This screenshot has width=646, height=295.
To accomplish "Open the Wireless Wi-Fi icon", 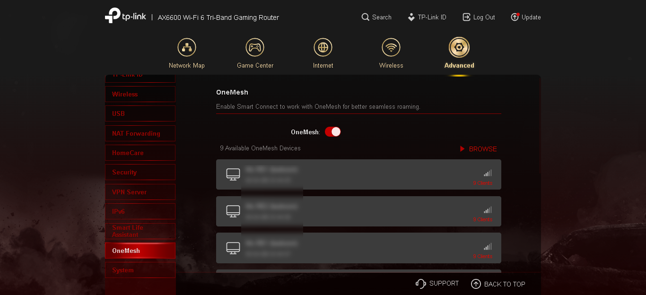I will coord(391,47).
